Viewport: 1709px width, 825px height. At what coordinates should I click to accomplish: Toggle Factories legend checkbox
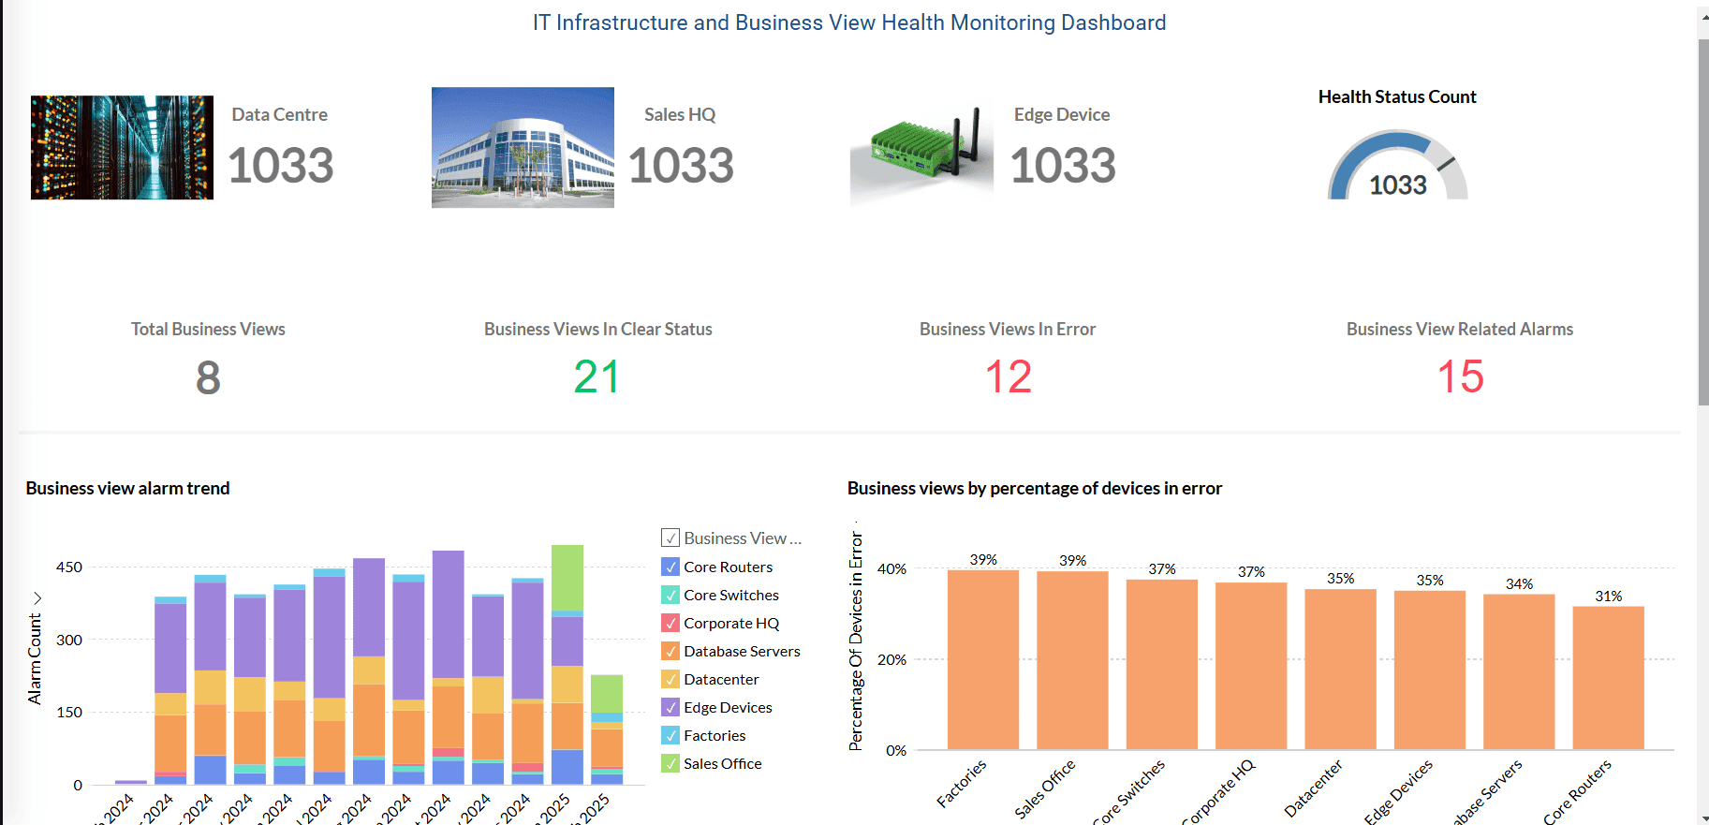[x=670, y=735]
